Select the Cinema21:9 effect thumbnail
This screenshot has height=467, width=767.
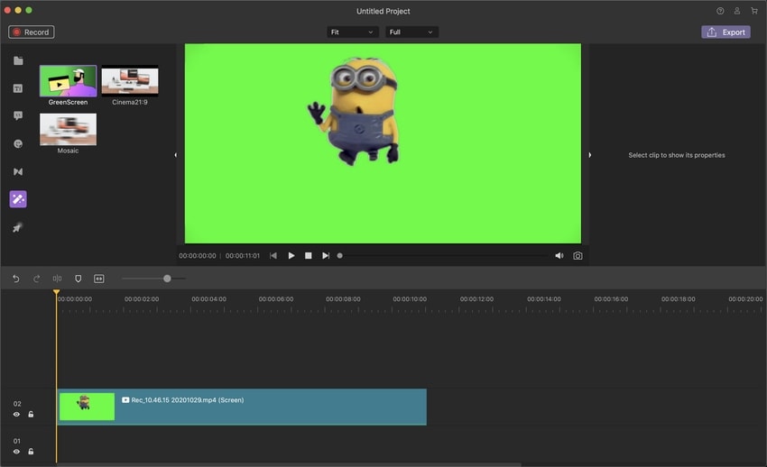130,81
